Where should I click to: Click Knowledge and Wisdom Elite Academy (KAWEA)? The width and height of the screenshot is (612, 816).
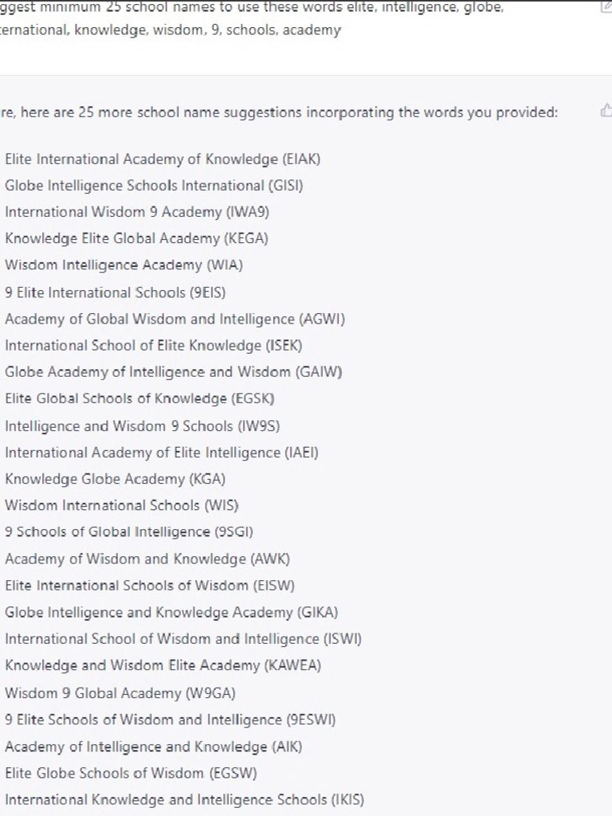(x=163, y=665)
